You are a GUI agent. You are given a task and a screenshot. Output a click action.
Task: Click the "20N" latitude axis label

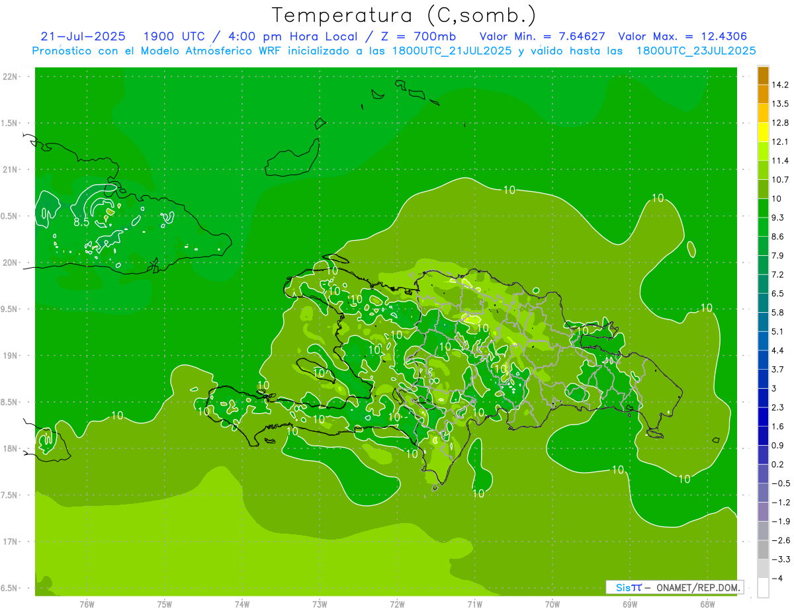tap(11, 263)
